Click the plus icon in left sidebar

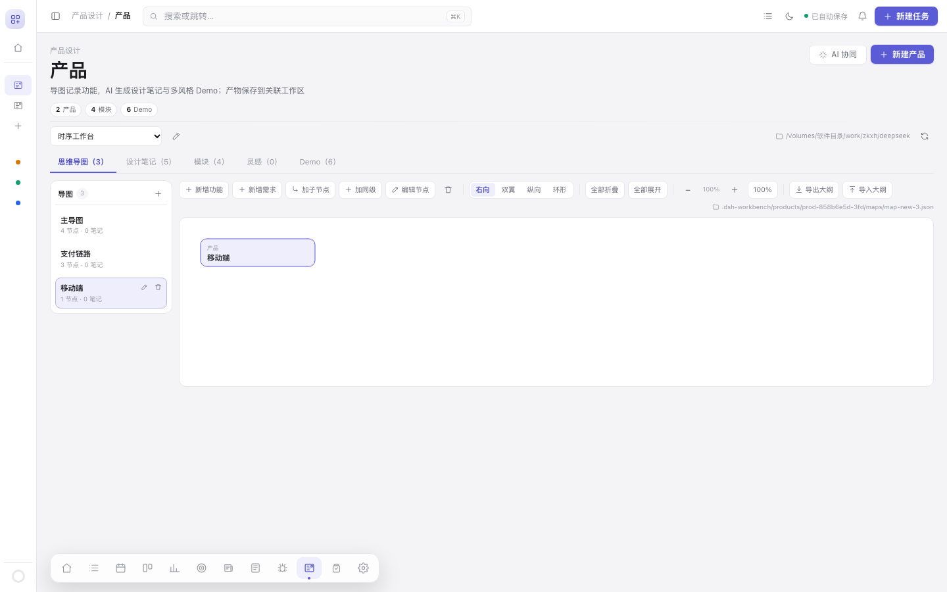[18, 126]
